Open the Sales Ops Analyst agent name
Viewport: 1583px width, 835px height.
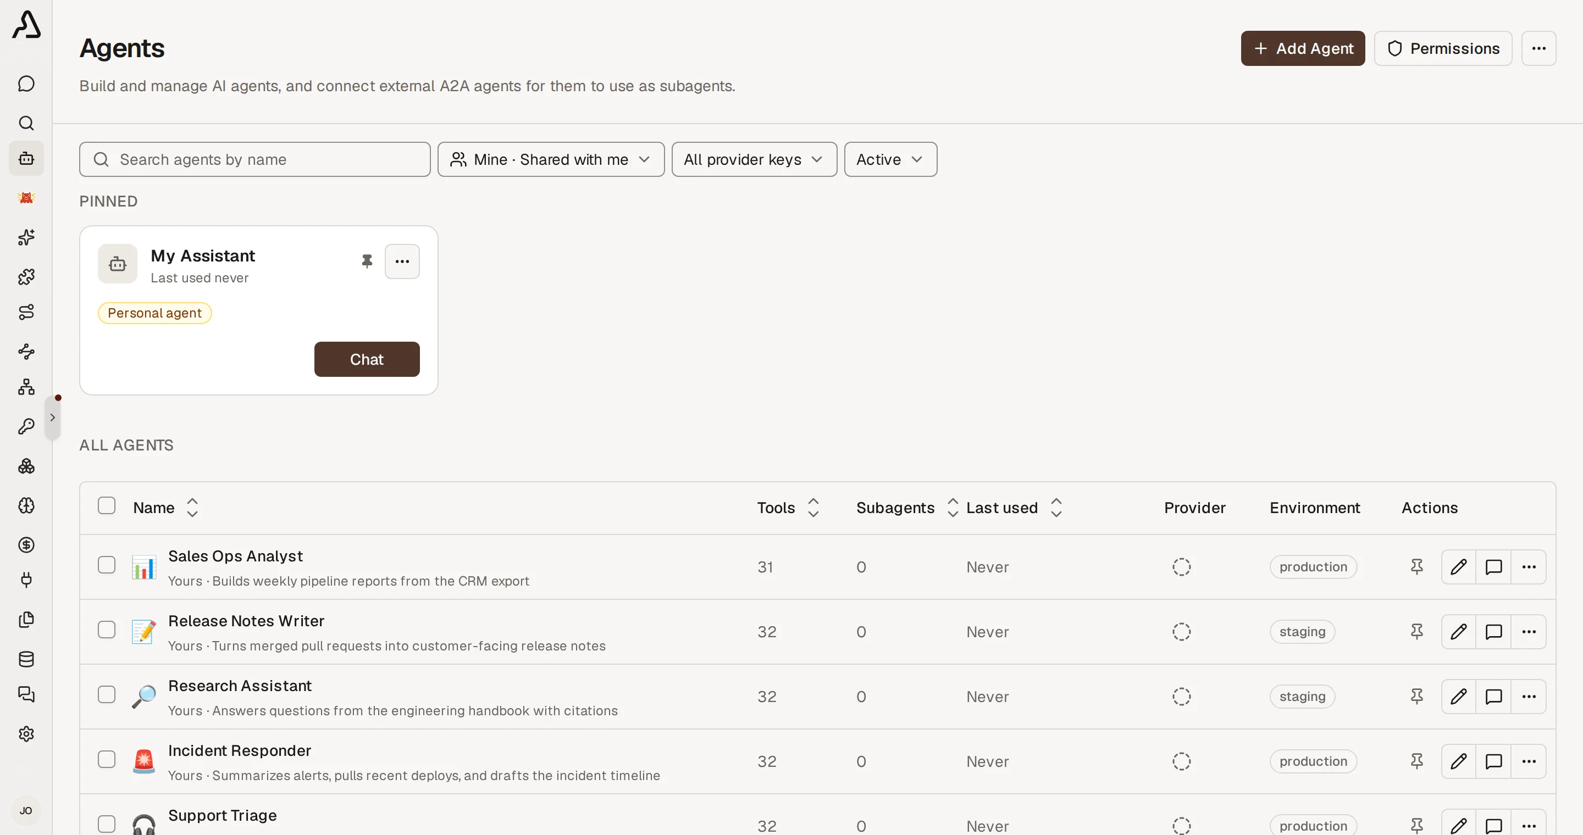(x=235, y=555)
